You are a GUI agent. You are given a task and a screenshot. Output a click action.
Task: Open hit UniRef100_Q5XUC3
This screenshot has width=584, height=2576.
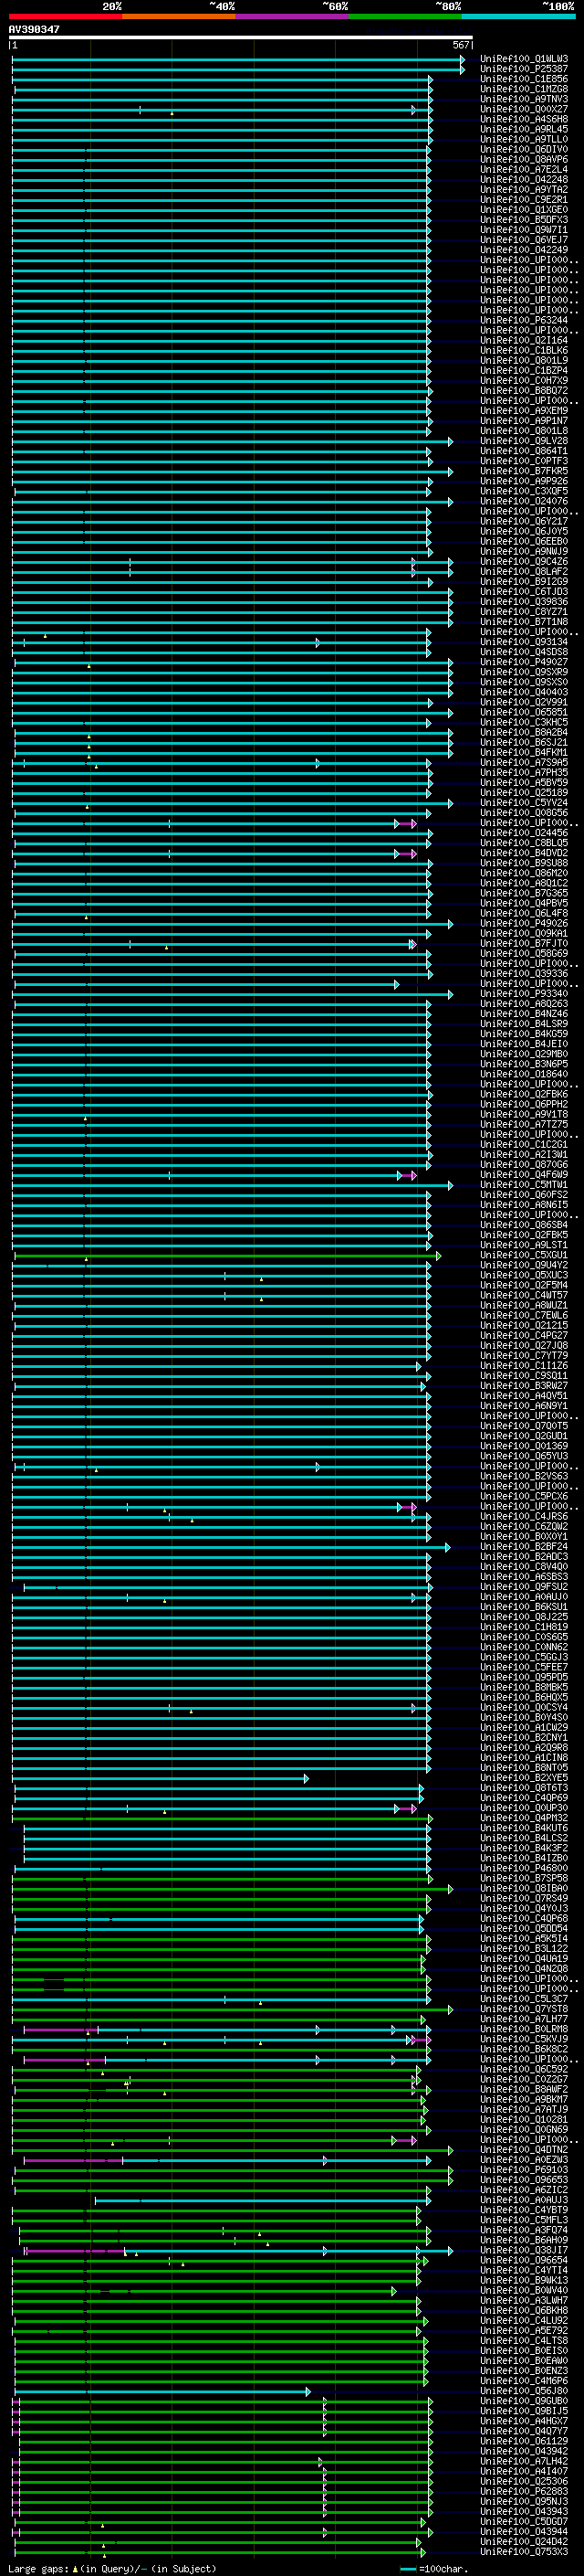point(523,1275)
